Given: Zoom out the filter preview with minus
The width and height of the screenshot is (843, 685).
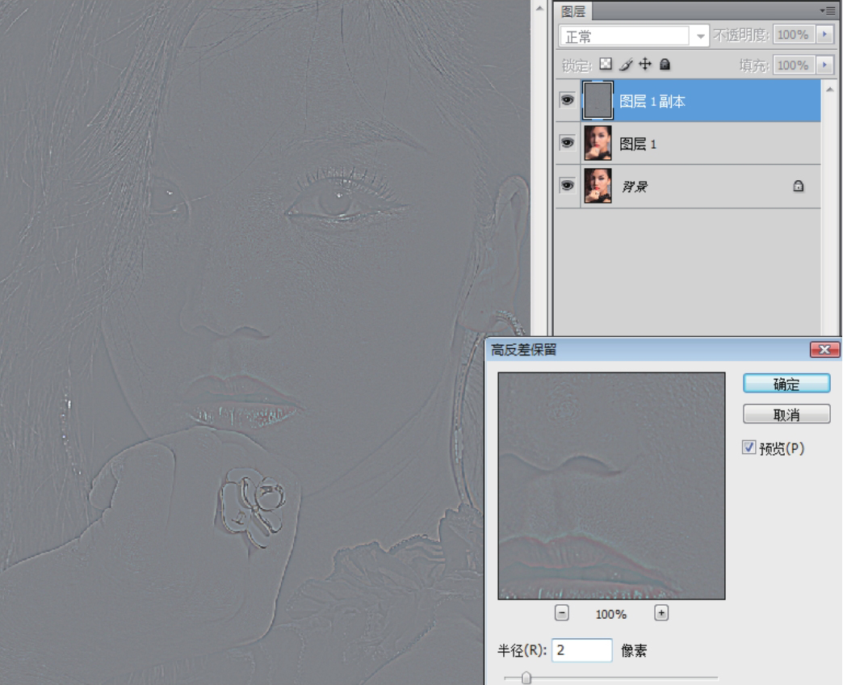Looking at the screenshot, I should point(563,613).
